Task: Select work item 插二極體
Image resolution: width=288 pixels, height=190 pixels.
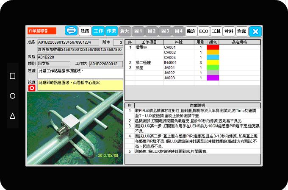Action: [x=149, y=62]
